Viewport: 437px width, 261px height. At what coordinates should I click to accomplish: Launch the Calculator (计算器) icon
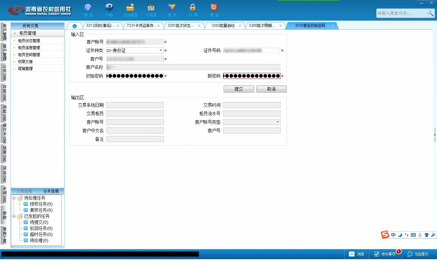click(151, 7)
